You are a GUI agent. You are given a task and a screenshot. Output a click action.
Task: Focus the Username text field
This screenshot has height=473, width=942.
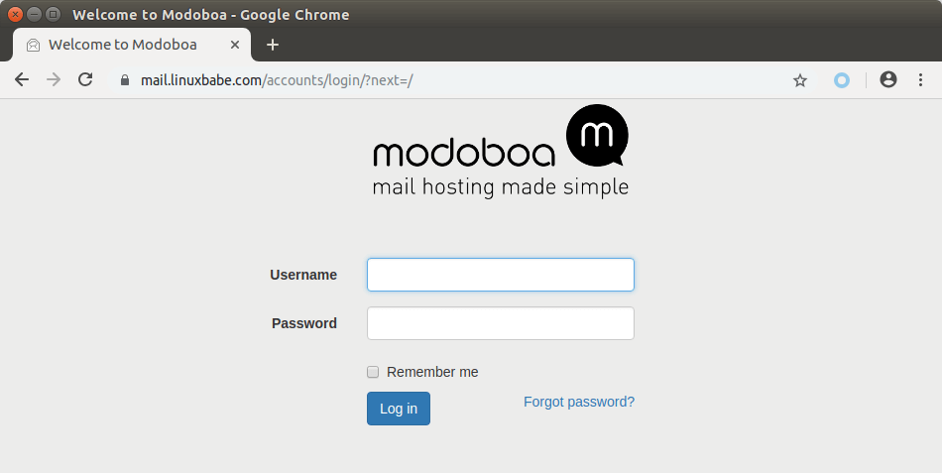tap(500, 275)
